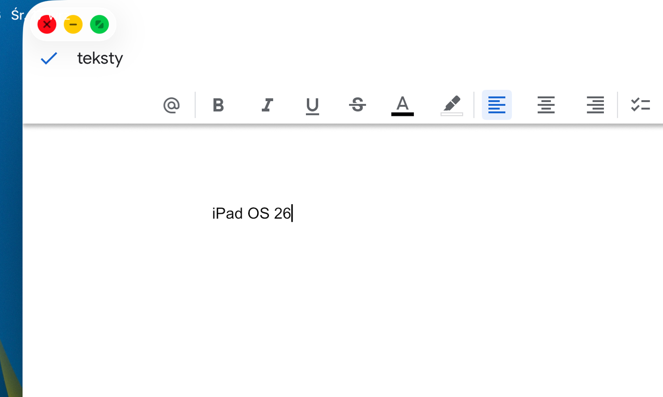Underline the text
The image size is (663, 397).
click(x=312, y=105)
